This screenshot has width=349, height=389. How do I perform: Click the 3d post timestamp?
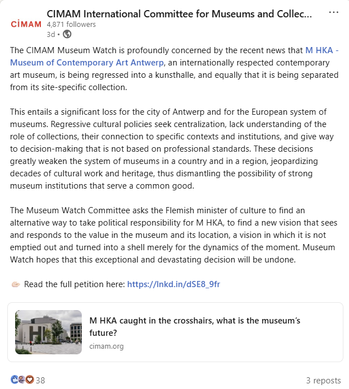(50, 34)
